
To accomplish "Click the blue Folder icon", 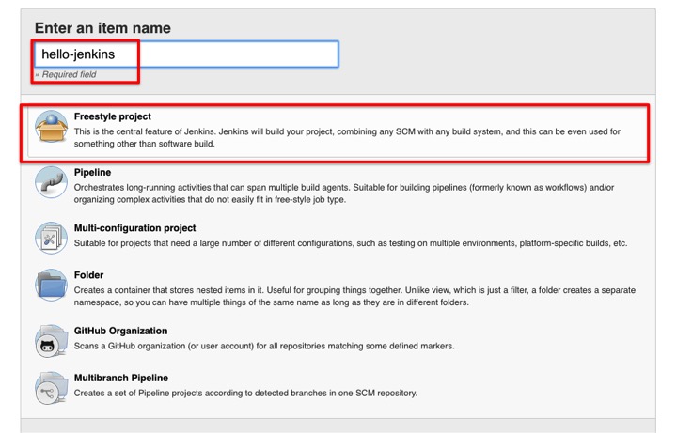I will pos(51,285).
